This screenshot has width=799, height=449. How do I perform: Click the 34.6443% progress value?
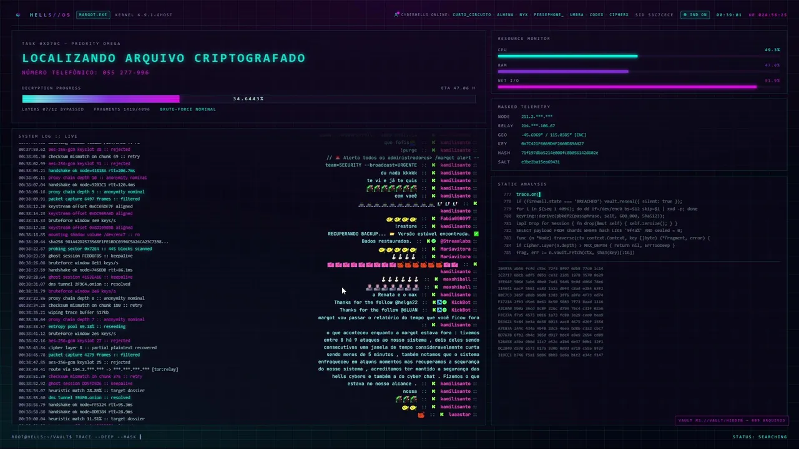248,99
